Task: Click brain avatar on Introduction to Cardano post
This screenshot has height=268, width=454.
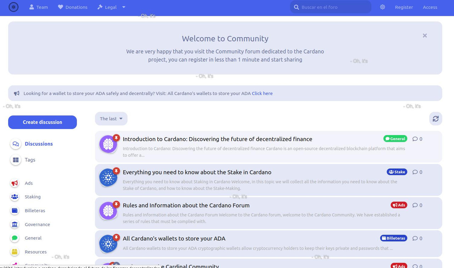Action: pos(108,144)
